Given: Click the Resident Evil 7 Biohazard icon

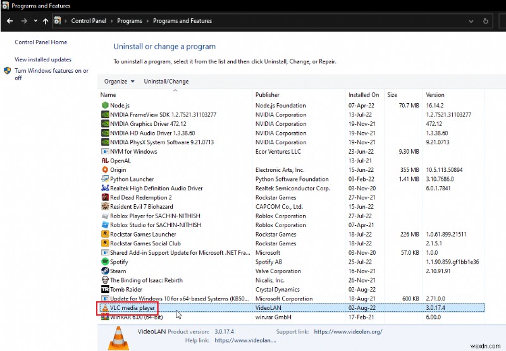Looking at the screenshot, I should pyautogui.click(x=105, y=206).
